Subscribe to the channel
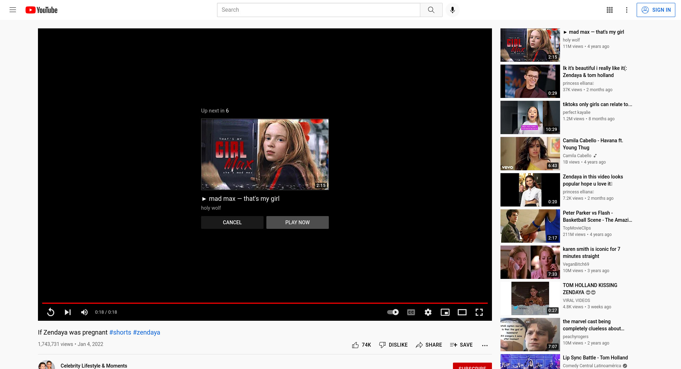 pos(472,366)
